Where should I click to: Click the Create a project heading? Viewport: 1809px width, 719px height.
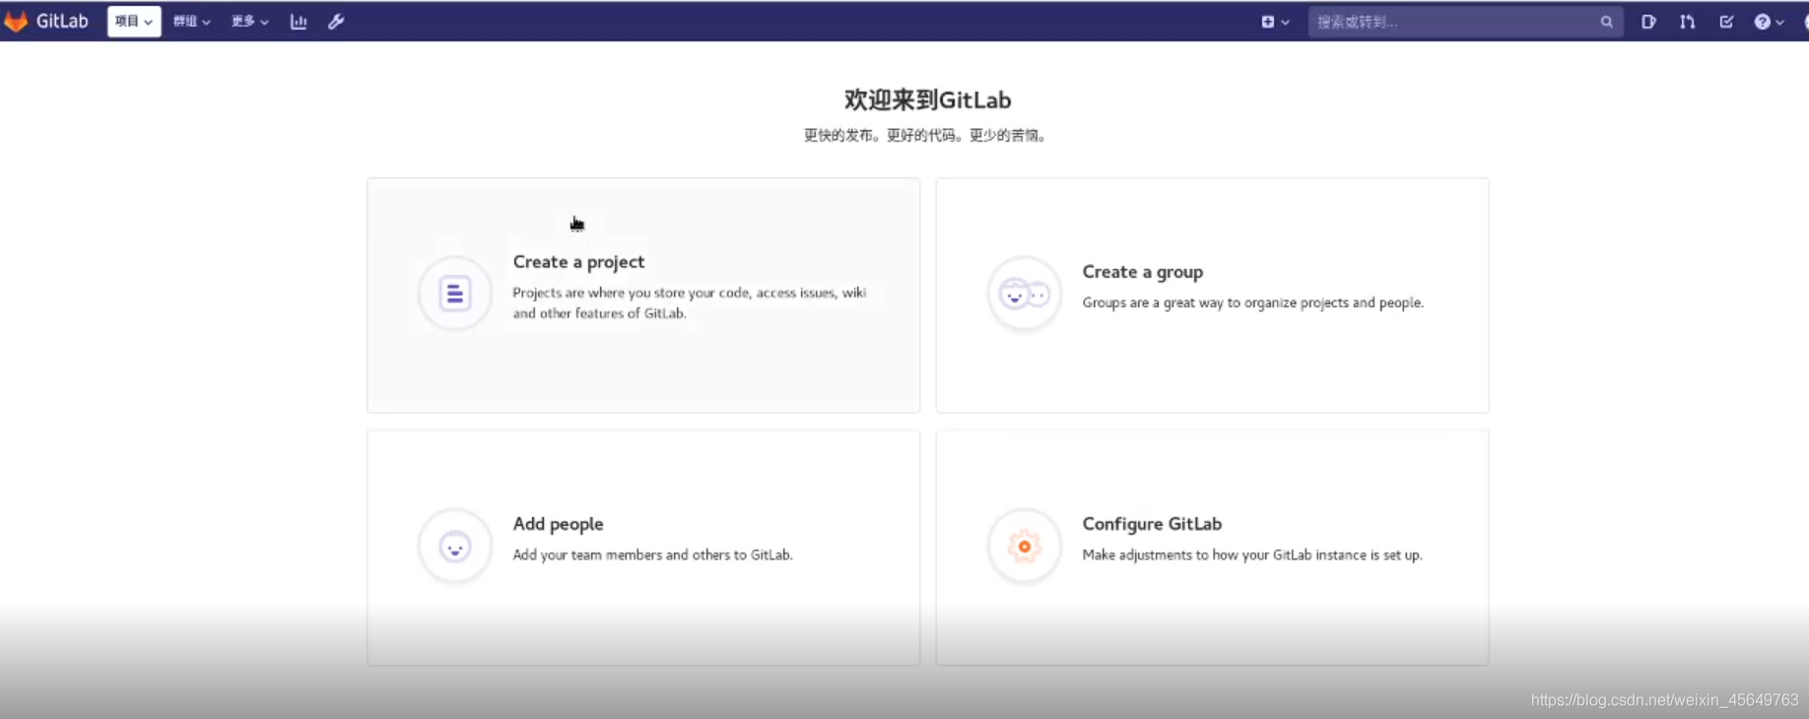tap(578, 261)
